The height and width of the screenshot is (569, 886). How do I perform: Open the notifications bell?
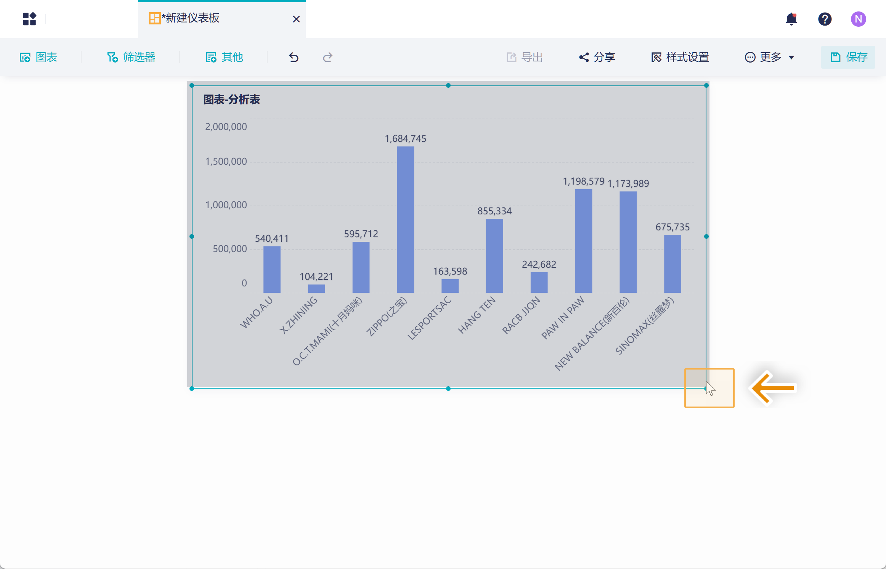coord(791,19)
